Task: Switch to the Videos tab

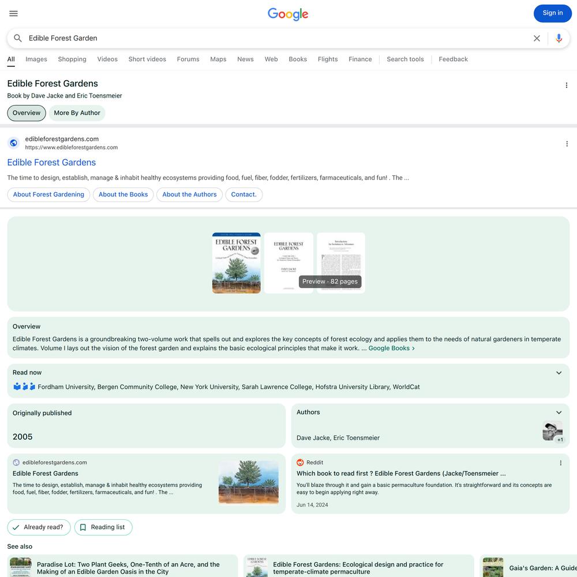Action: click(107, 59)
